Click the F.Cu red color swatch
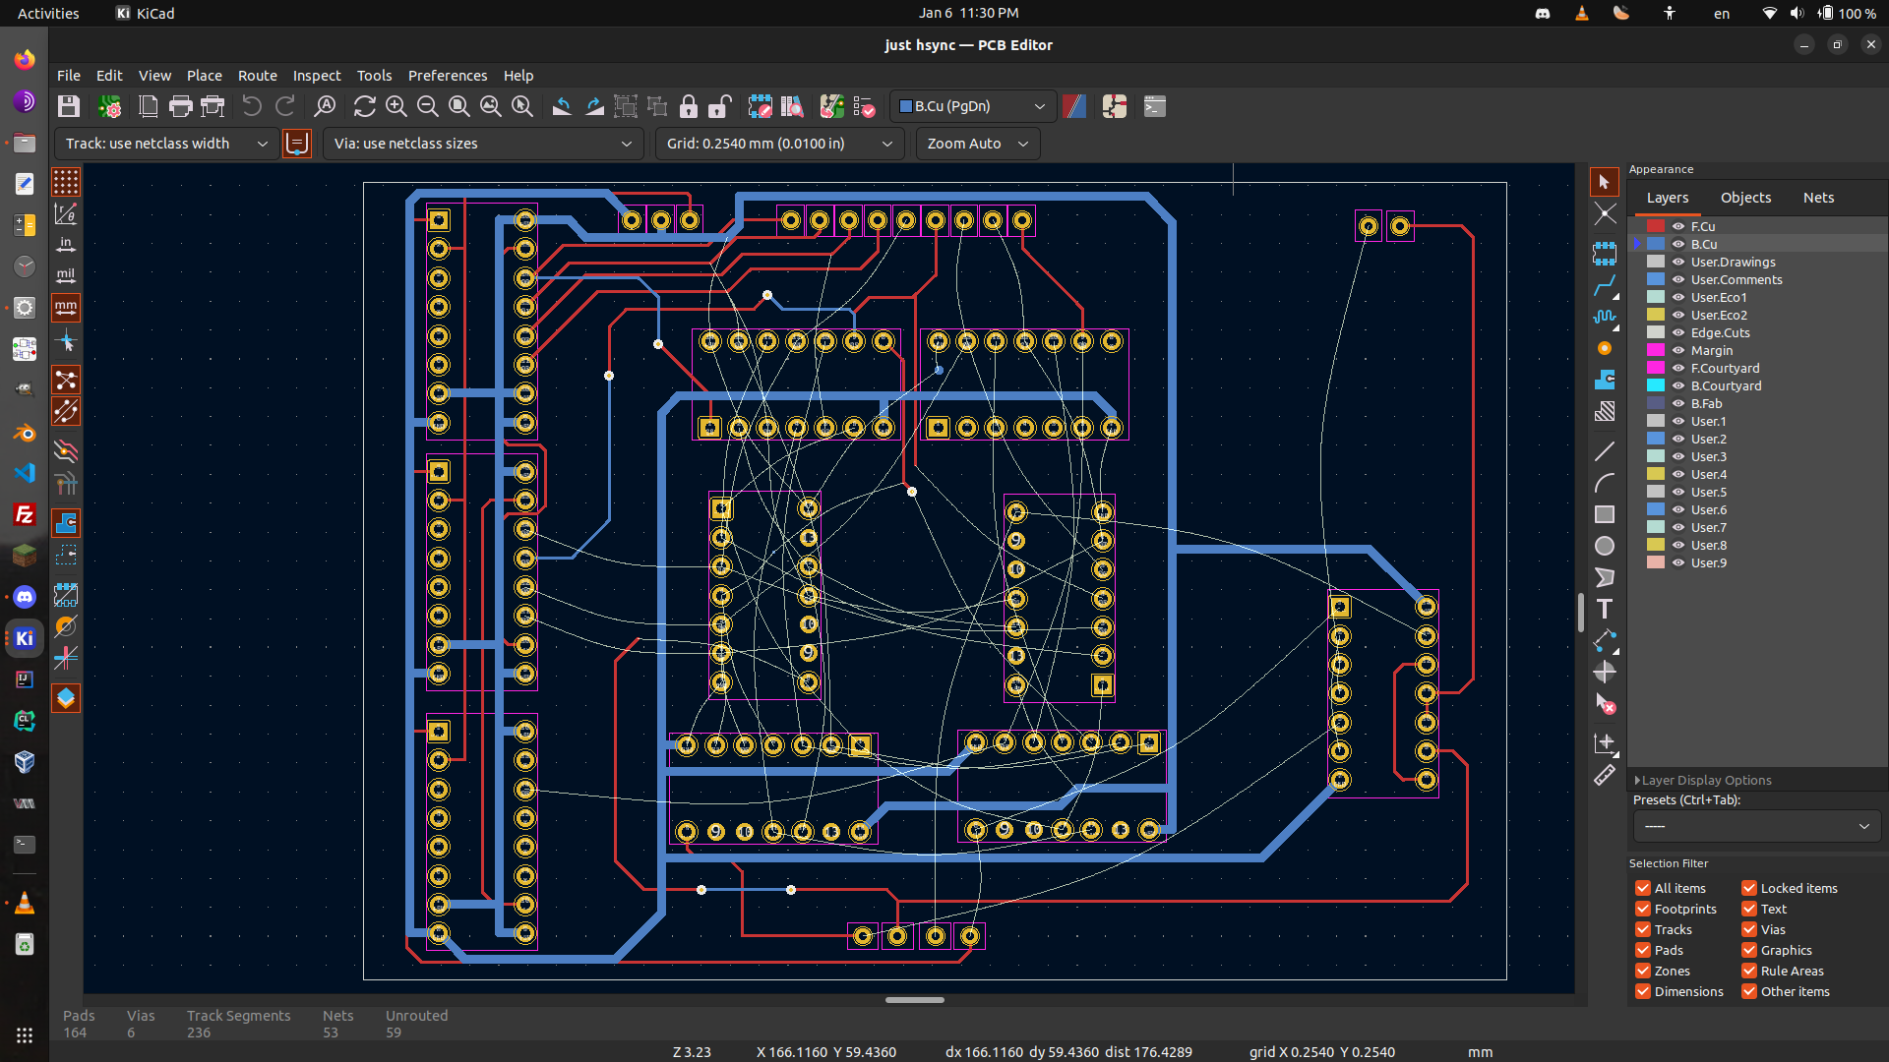Screen dimensions: 1889x1062 tap(1656, 226)
